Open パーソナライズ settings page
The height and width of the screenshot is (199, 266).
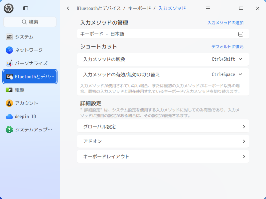tap(30, 63)
